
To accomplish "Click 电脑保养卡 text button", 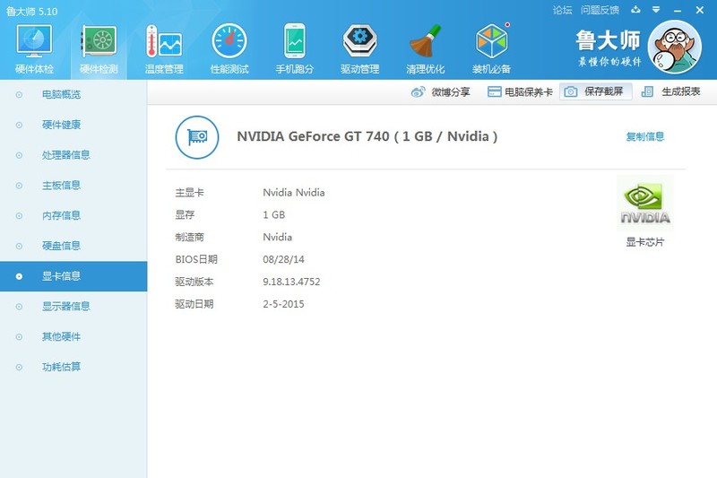I will pyautogui.click(x=529, y=92).
